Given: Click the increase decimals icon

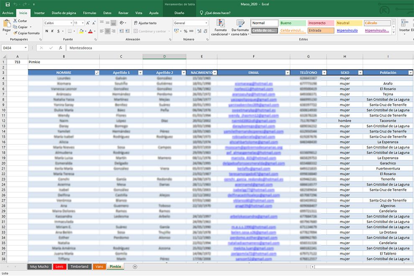Looking at the screenshot, I should click(199, 31).
